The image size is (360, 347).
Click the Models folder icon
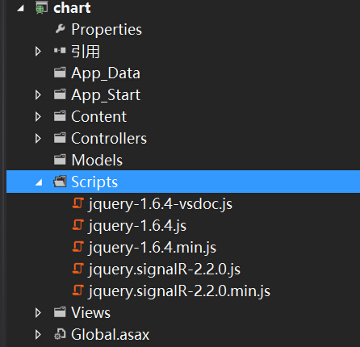click(60, 160)
